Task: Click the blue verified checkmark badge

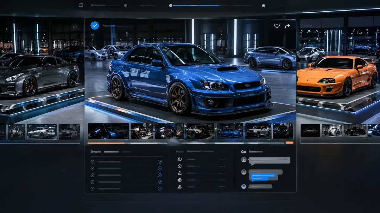Action: 95,25
